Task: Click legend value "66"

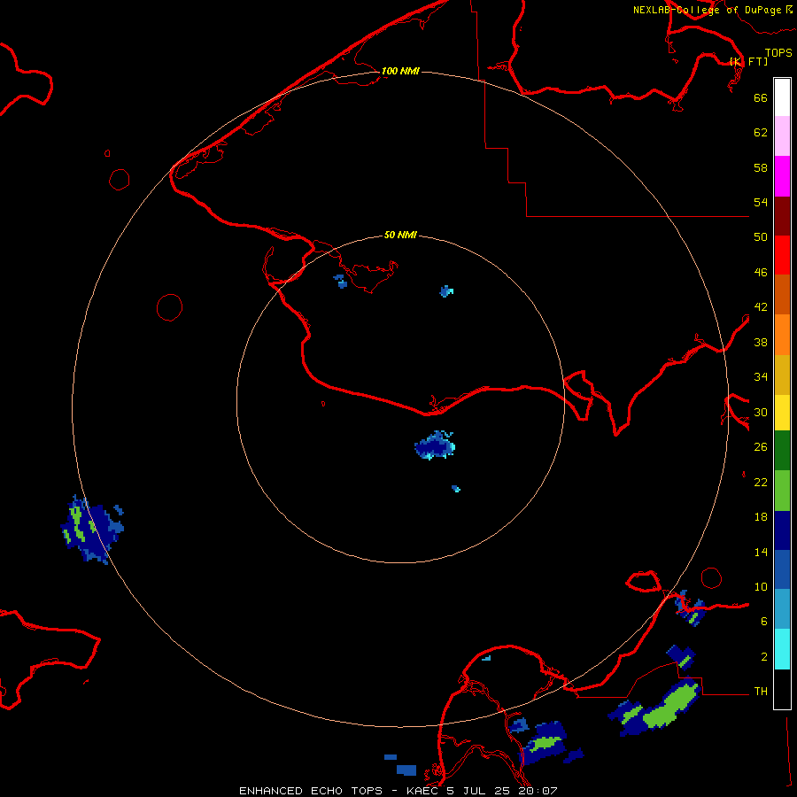Action: coord(761,98)
